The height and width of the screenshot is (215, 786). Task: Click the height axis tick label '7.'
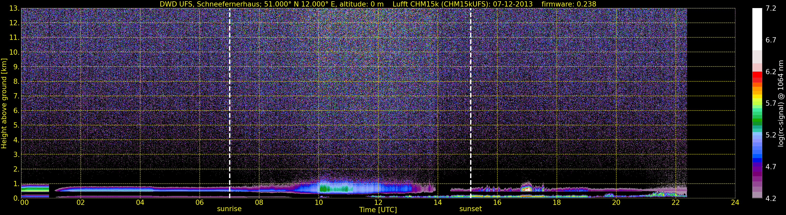[16, 96]
